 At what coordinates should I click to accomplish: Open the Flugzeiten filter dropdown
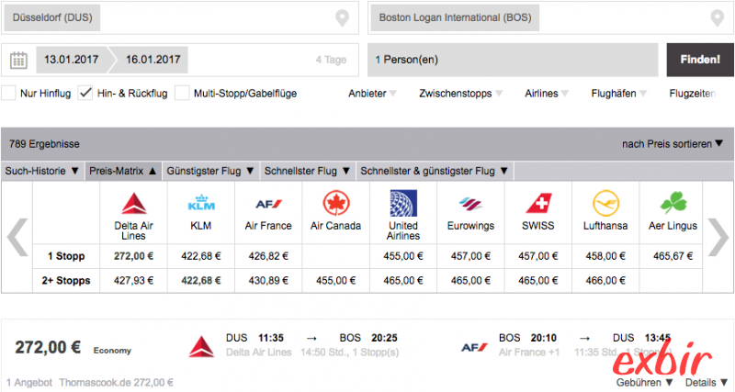[693, 94]
